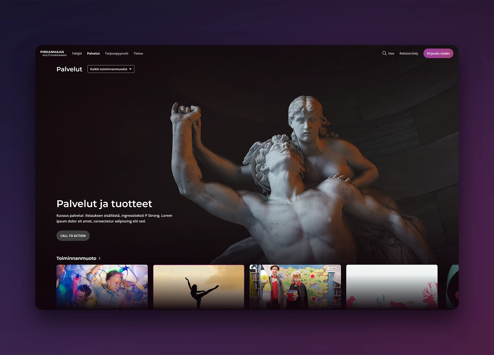
Task: Open the Tietoa navigation dropdown
Action: 138,53
